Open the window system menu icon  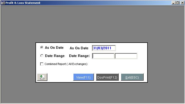pos(3,3)
